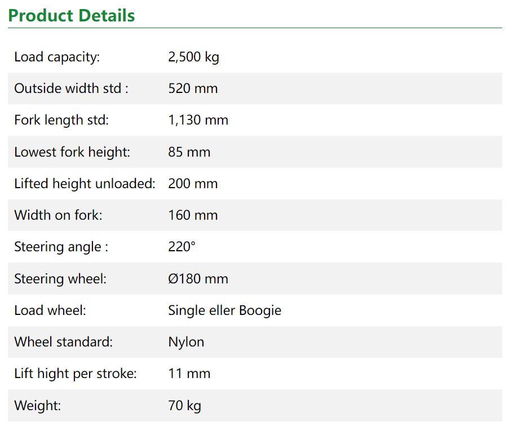Viewport: 509px width, 431px height.
Task: Click the Single eller Boogie text
Action: click(224, 310)
